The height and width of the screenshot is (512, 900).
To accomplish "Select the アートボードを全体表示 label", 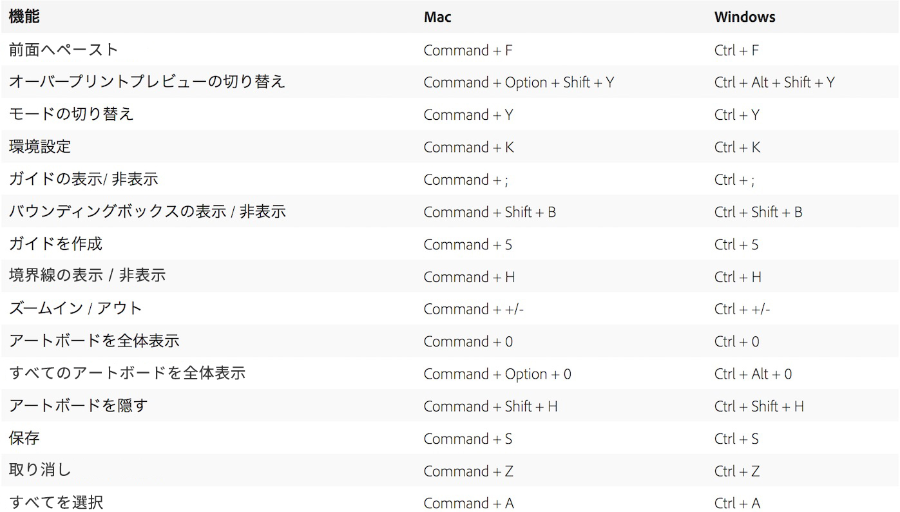I will click(x=94, y=341).
